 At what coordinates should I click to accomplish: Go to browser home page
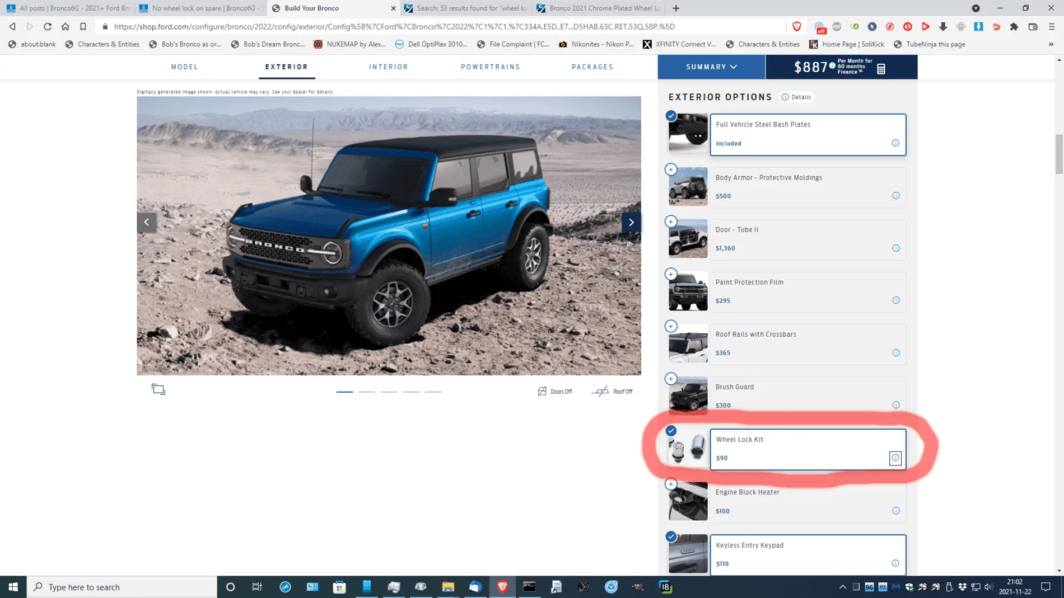point(66,26)
